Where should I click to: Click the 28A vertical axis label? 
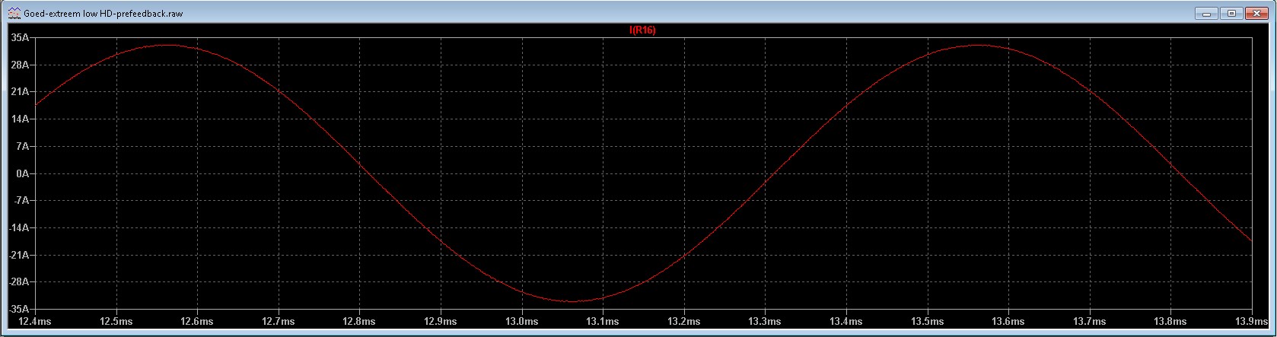(x=20, y=65)
